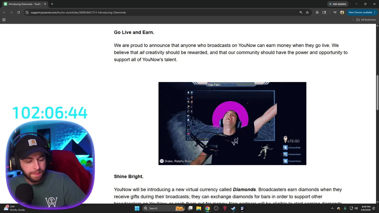Open Task View on the taskbar
Viewport: 379px width, 213px height.
190,208
